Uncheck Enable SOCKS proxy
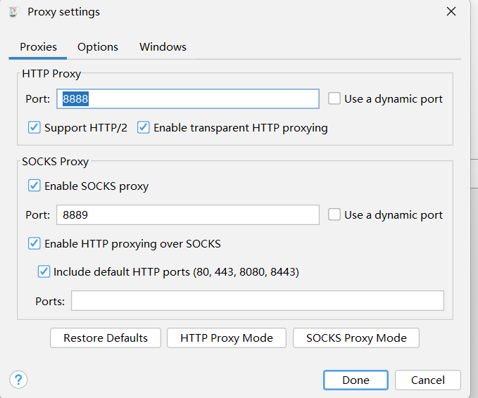Screen dimensions: 478x398 point(34,186)
